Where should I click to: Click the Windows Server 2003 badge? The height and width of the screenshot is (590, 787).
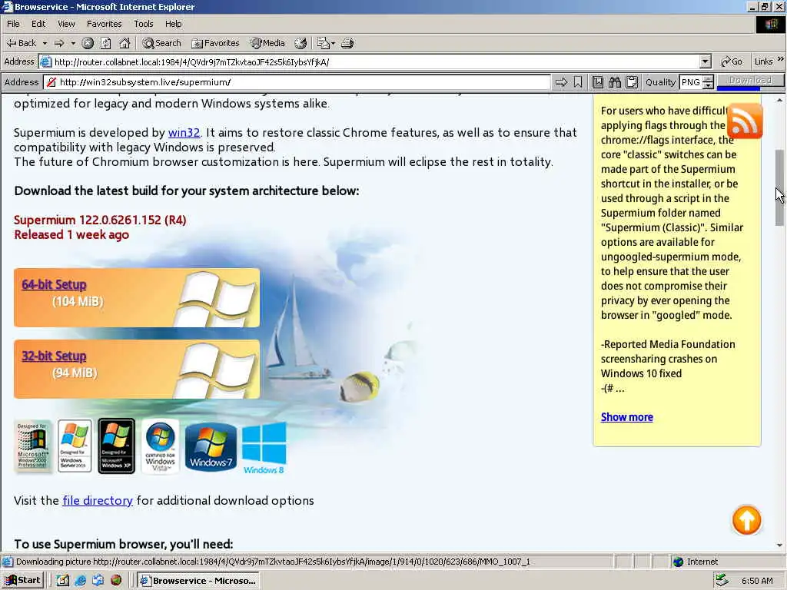point(75,446)
